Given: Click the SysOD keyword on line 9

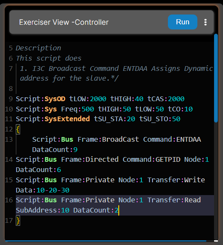Looking at the screenshot, I should [x=55, y=99].
